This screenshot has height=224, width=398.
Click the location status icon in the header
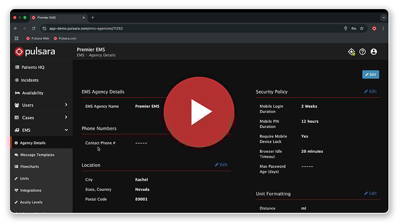click(x=351, y=52)
